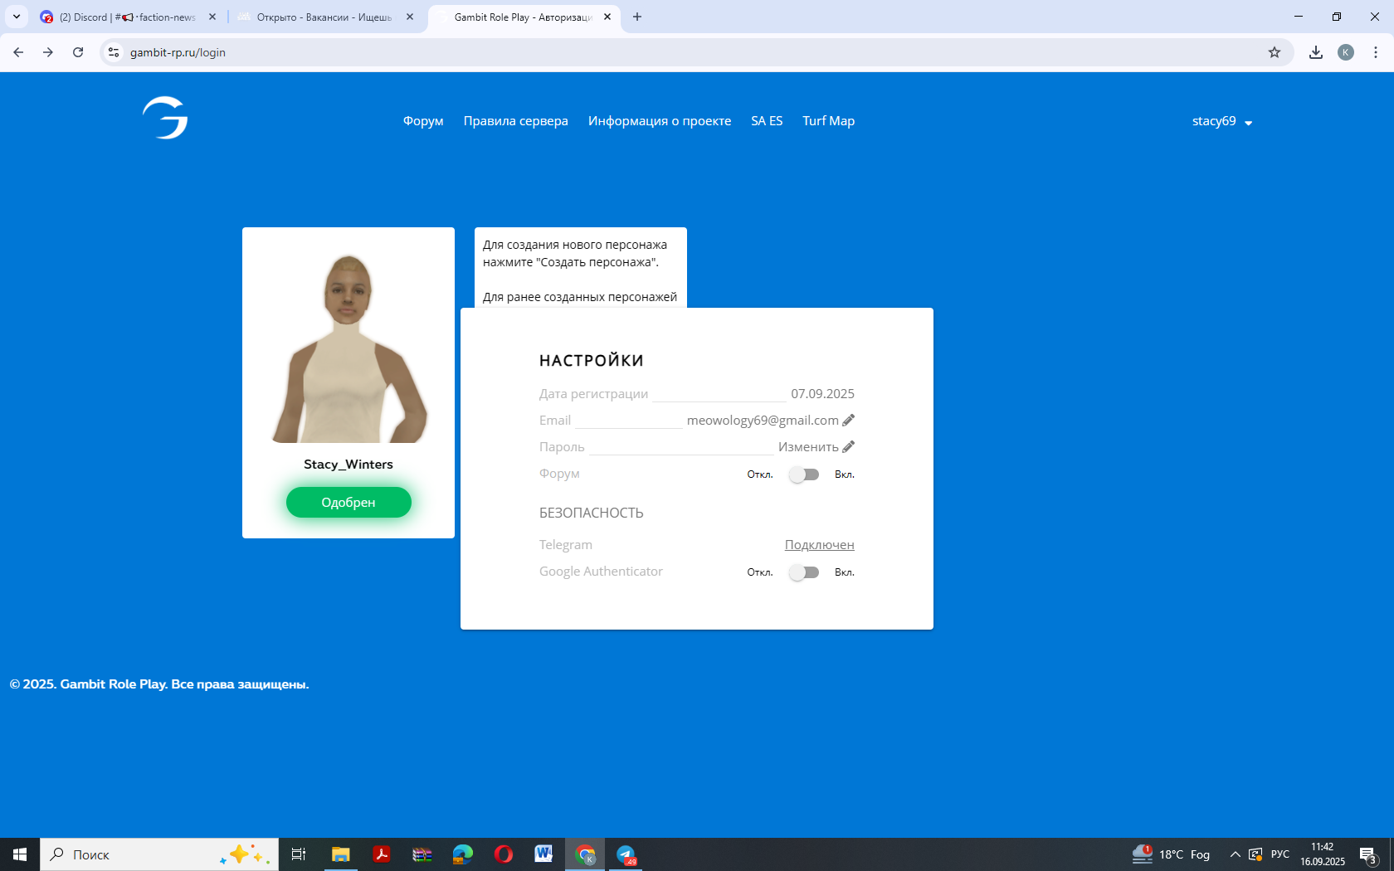Open Opera browser from taskbar
1394x871 pixels.
pyautogui.click(x=504, y=854)
